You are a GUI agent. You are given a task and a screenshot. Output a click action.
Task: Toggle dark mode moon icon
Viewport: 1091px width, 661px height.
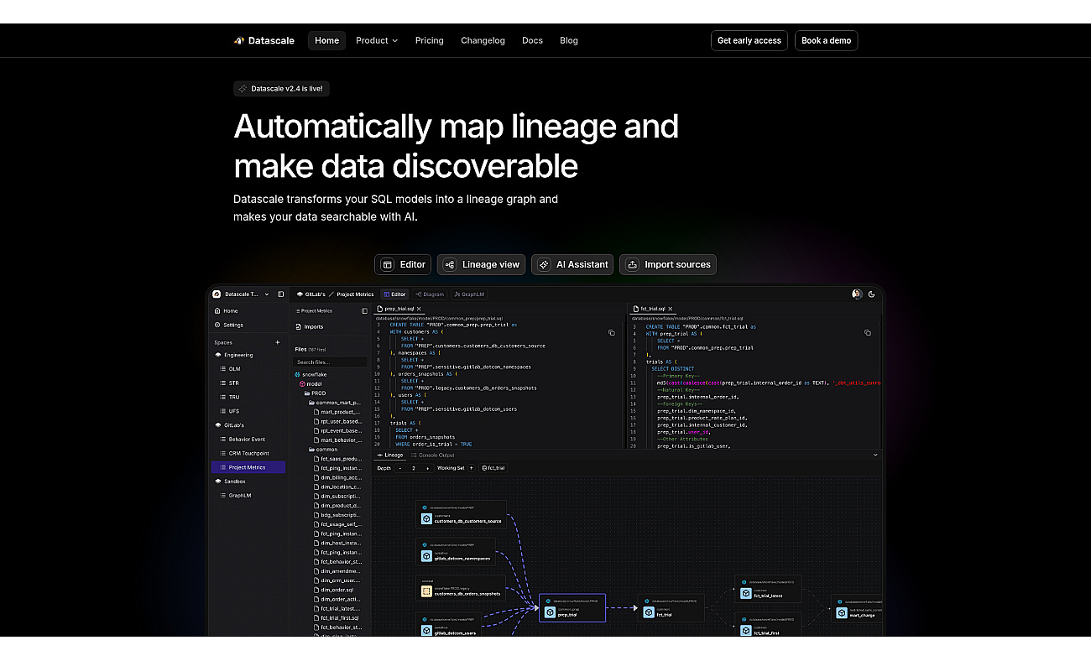click(x=871, y=294)
